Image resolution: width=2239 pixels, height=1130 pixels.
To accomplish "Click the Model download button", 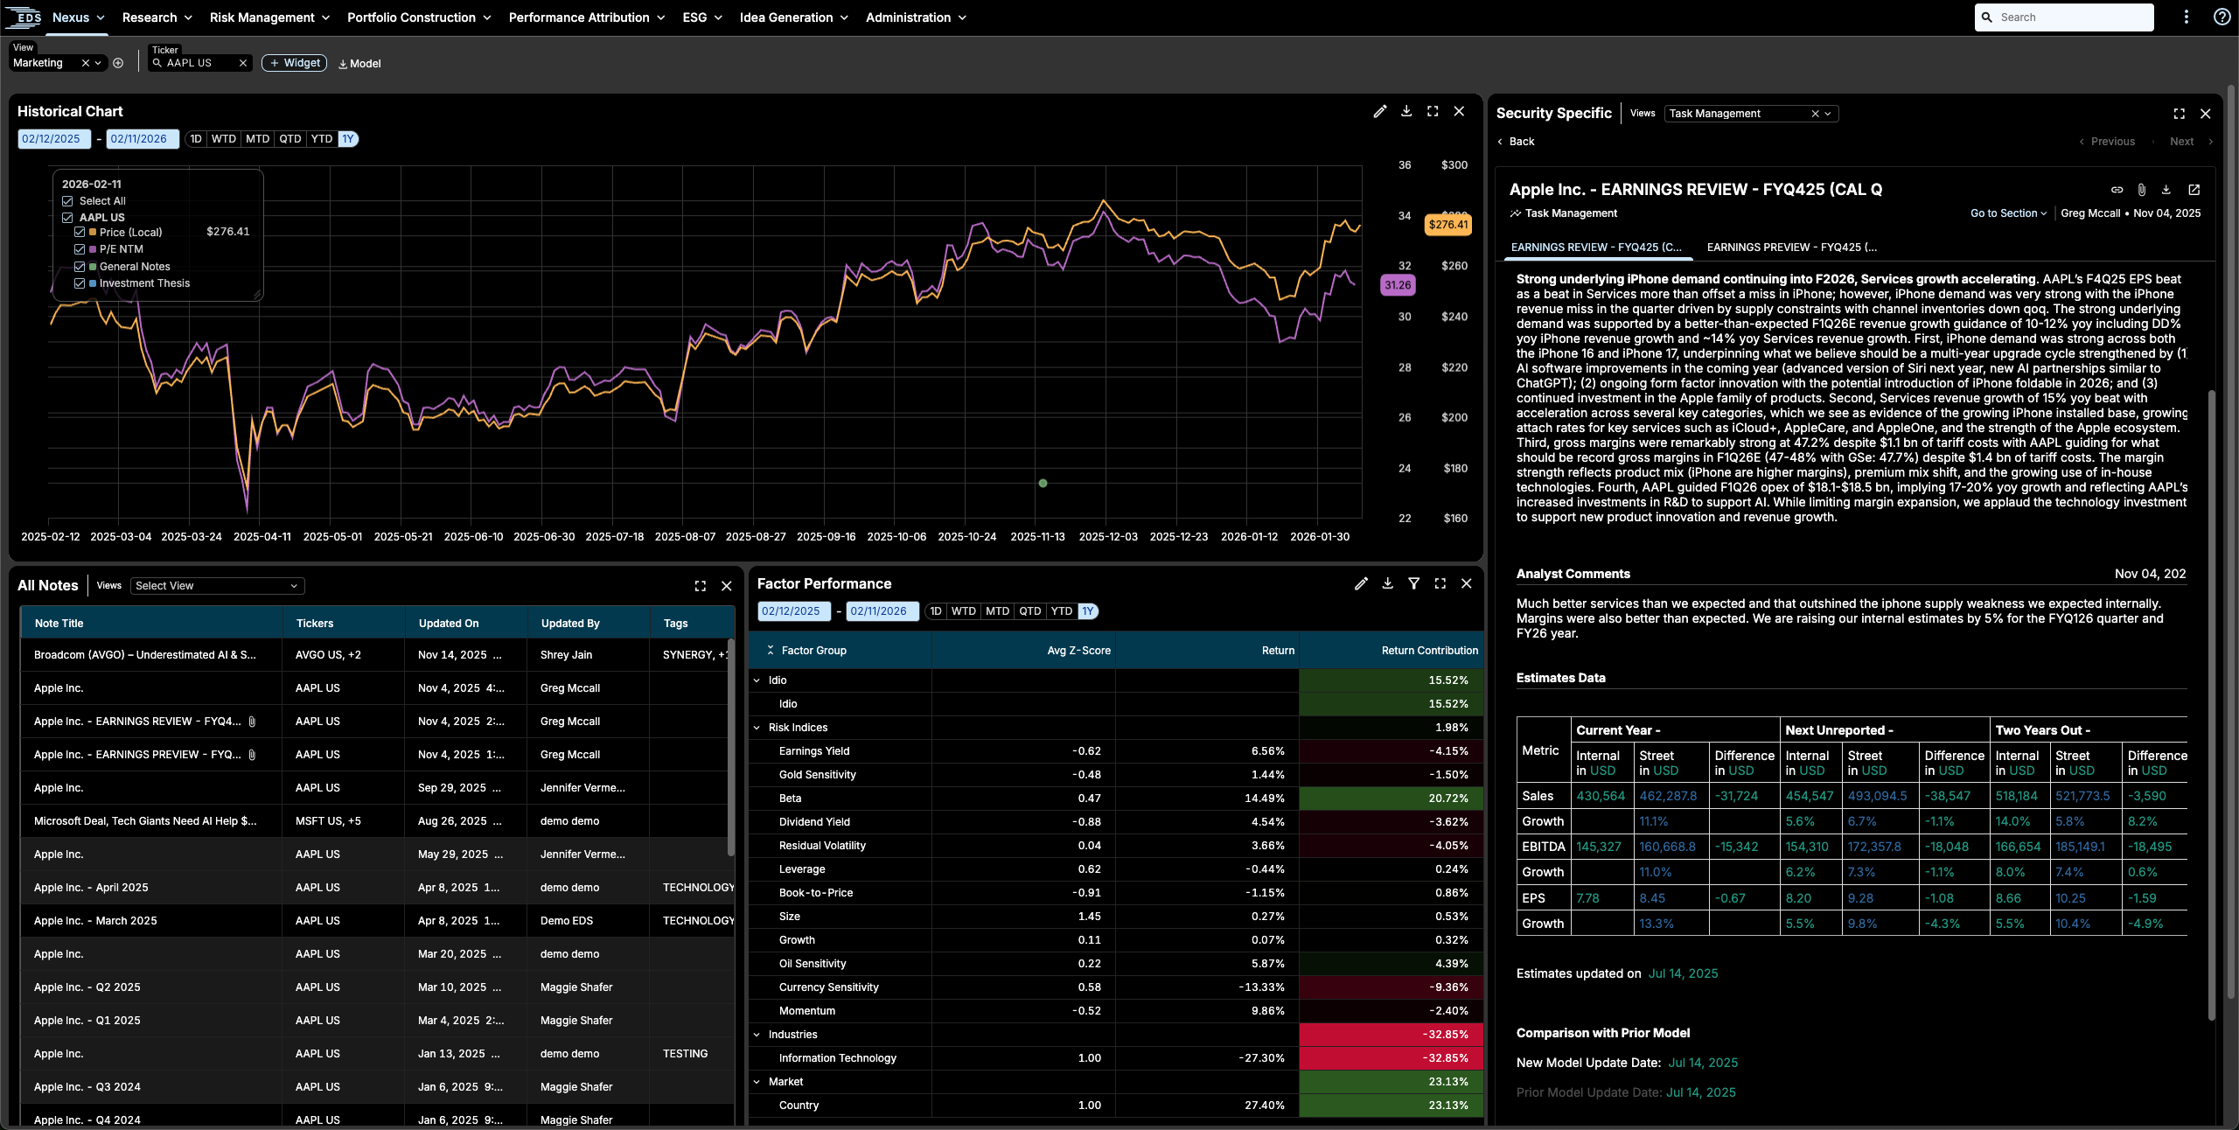I will [x=359, y=64].
